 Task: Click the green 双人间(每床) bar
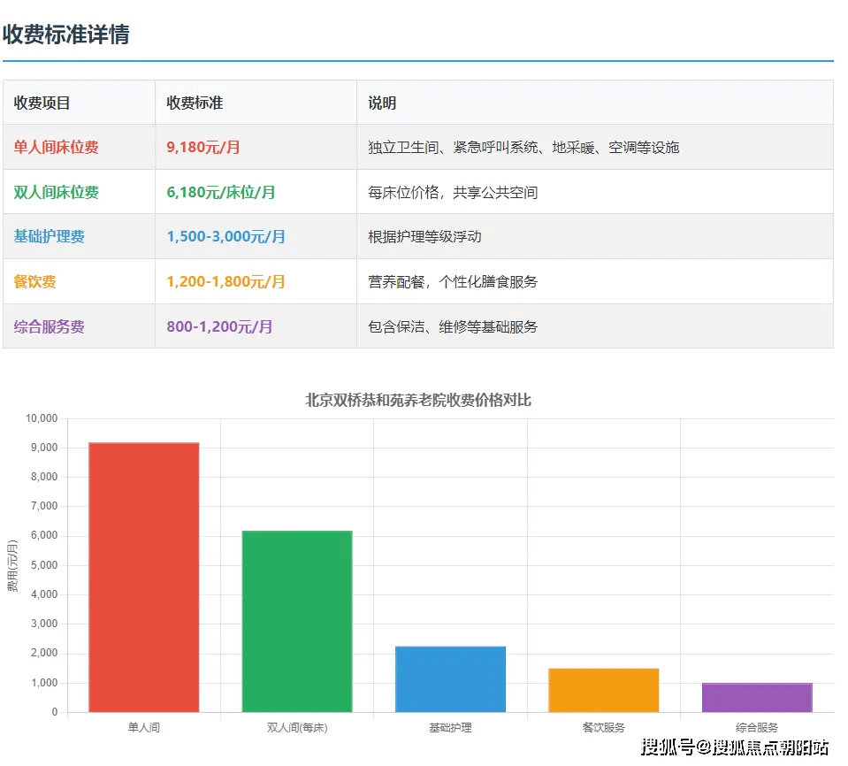(x=297, y=621)
